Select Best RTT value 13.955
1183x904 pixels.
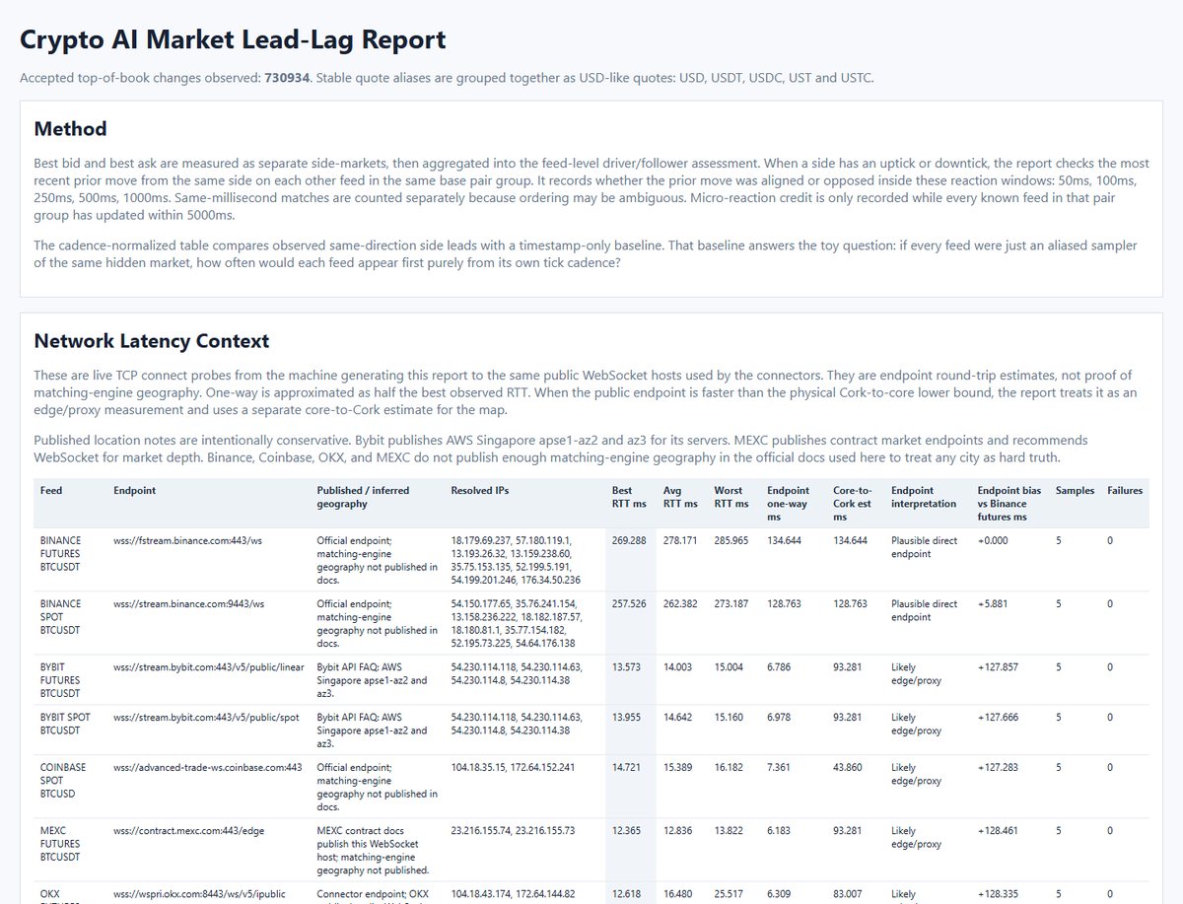pos(626,717)
